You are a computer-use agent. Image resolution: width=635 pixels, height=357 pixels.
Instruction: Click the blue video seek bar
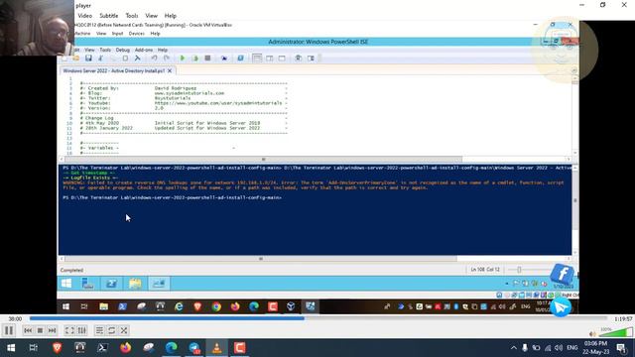(x=318, y=318)
